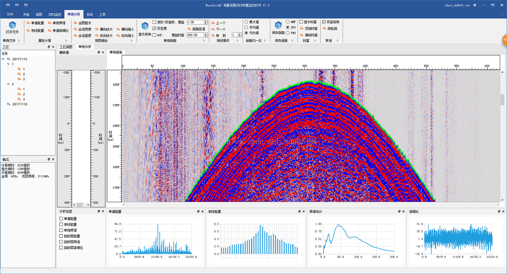
Task: Go to previous line with 上一个
Action: [218, 23]
